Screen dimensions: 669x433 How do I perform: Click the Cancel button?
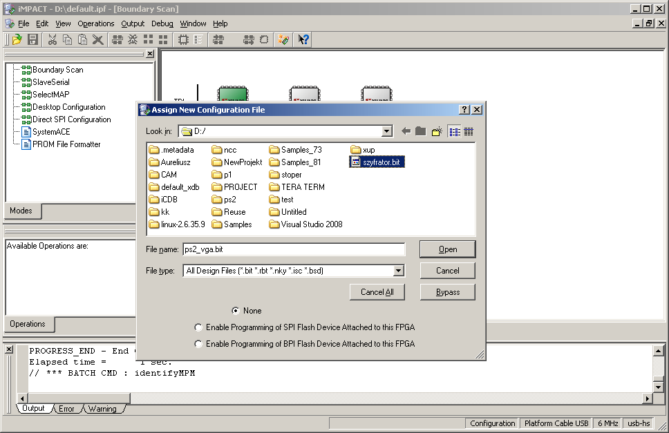point(448,271)
